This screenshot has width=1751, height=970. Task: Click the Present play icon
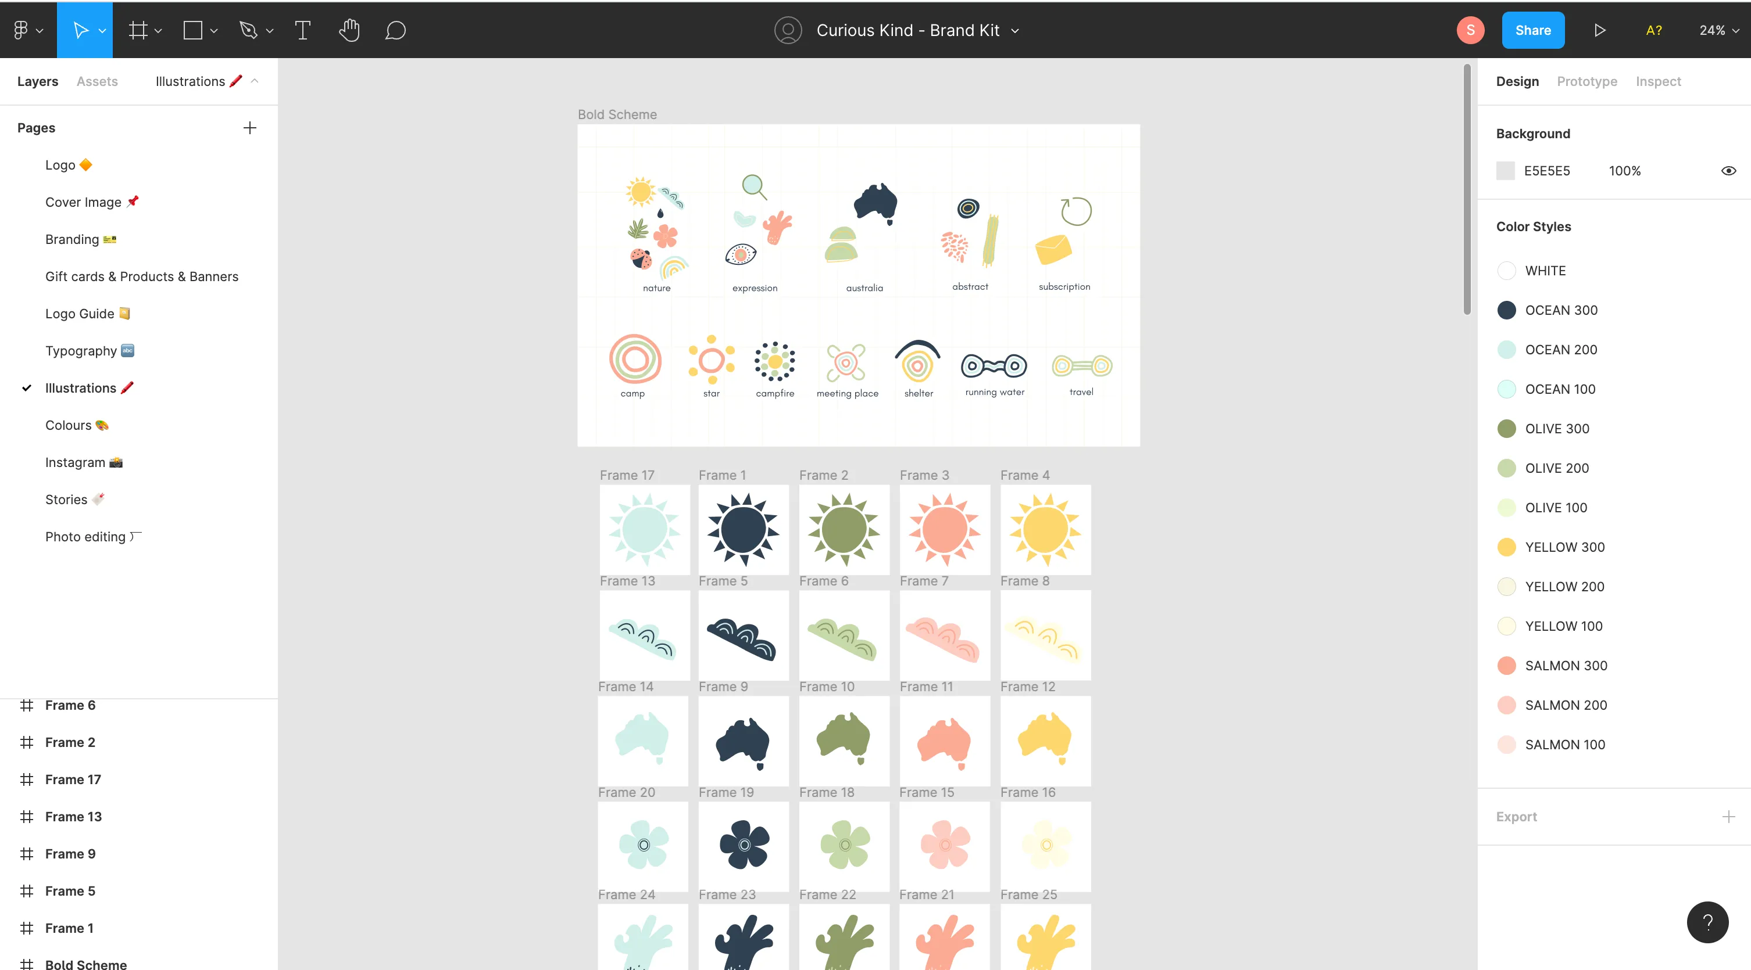(1599, 30)
